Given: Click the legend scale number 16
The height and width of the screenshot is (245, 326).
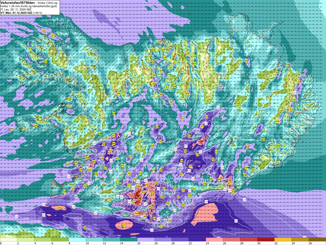Looking at the screenshot, I should (x=139, y=243).
